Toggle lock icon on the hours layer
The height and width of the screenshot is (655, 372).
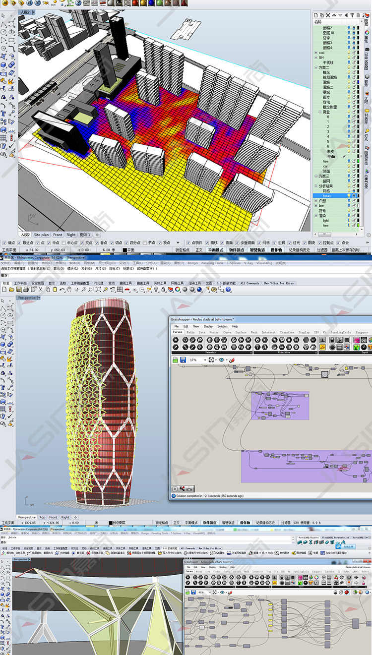tap(354, 196)
